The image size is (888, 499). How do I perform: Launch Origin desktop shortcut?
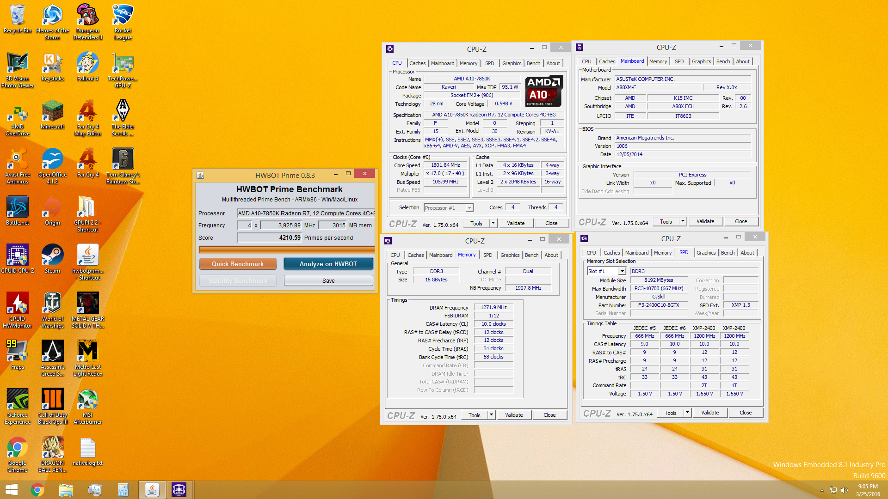pos(52,211)
